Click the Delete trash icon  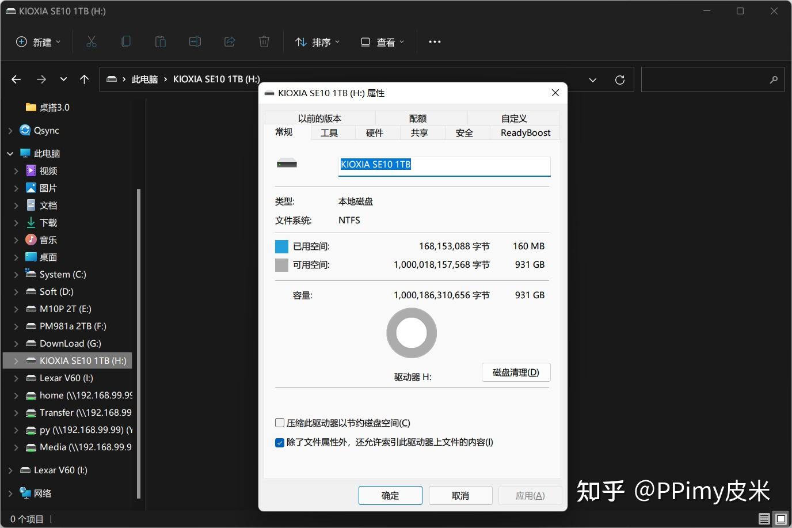(x=264, y=41)
